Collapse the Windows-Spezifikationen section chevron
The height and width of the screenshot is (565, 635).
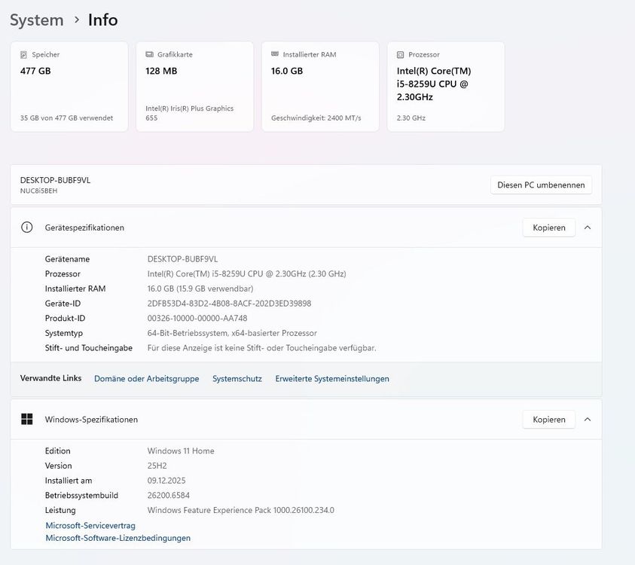588,420
